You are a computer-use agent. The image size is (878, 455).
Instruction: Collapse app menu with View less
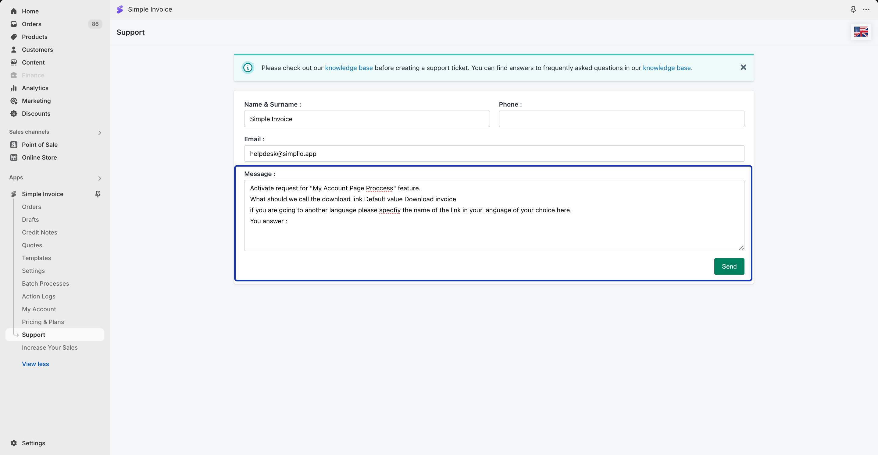pos(35,364)
